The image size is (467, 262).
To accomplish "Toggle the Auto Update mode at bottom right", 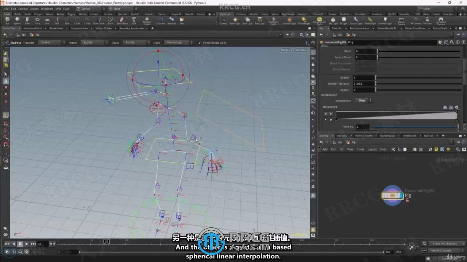I will (x=451, y=258).
